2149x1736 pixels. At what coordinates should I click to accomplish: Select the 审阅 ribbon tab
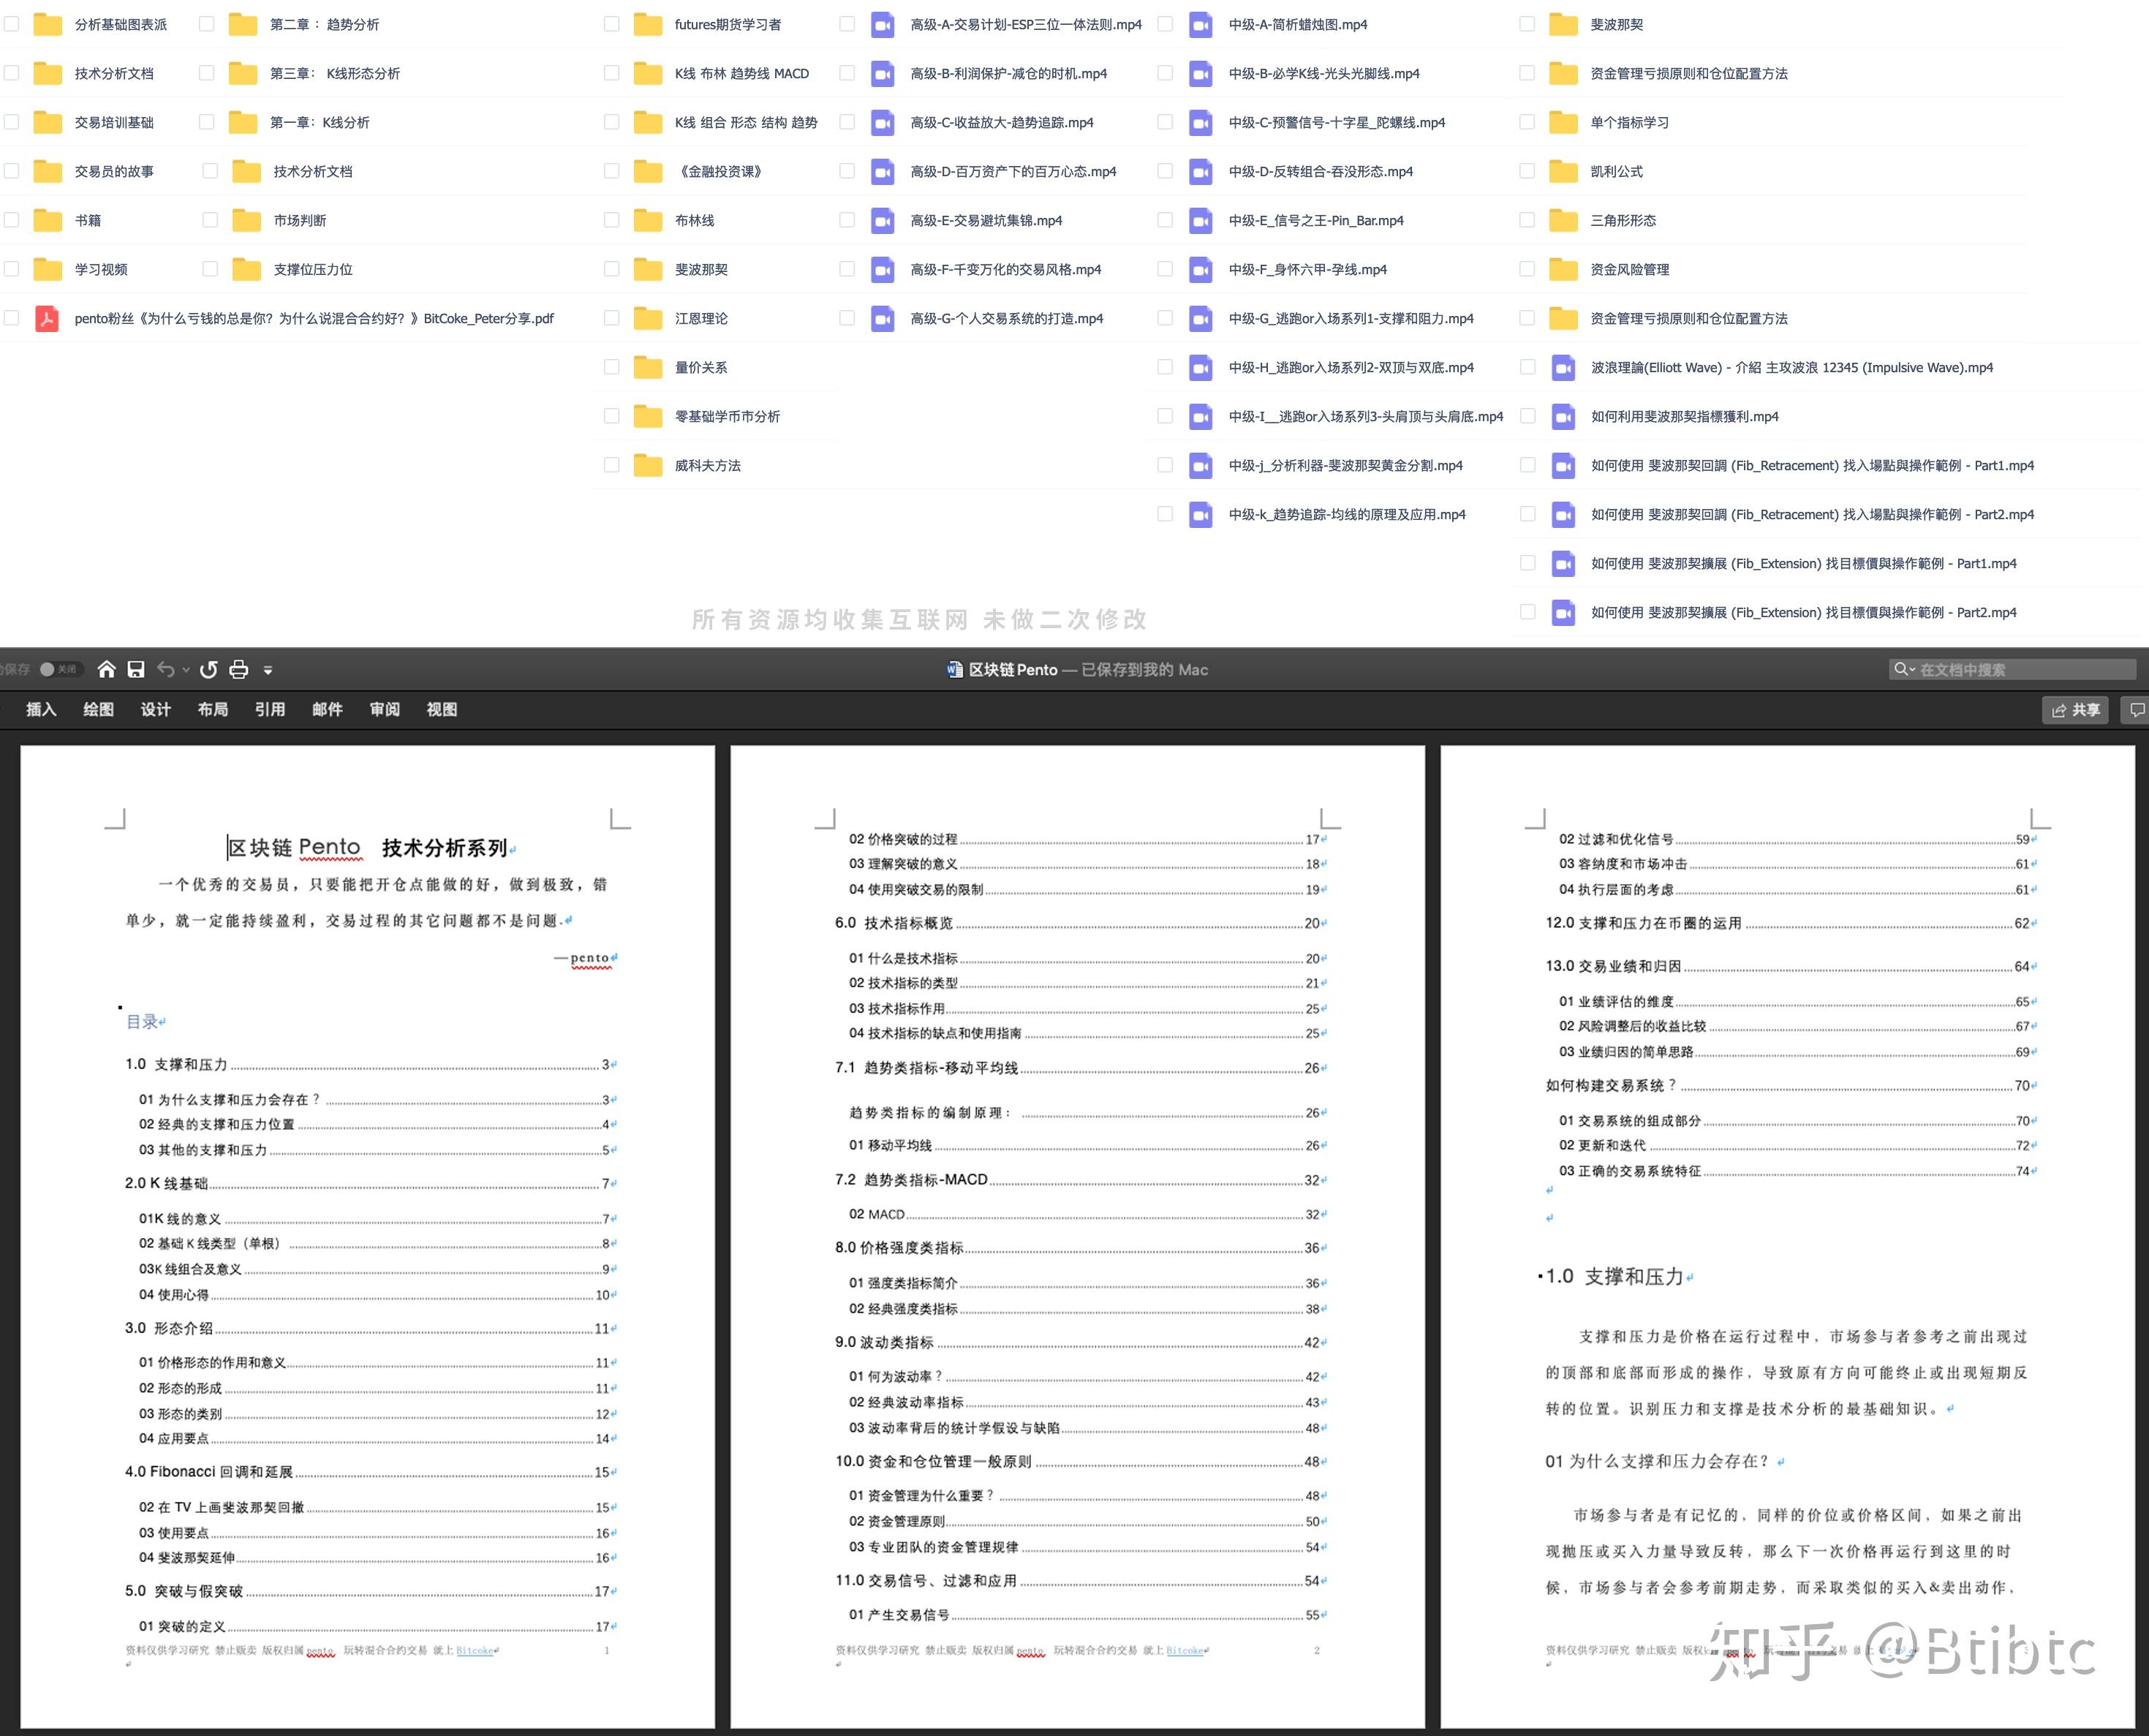coord(384,709)
